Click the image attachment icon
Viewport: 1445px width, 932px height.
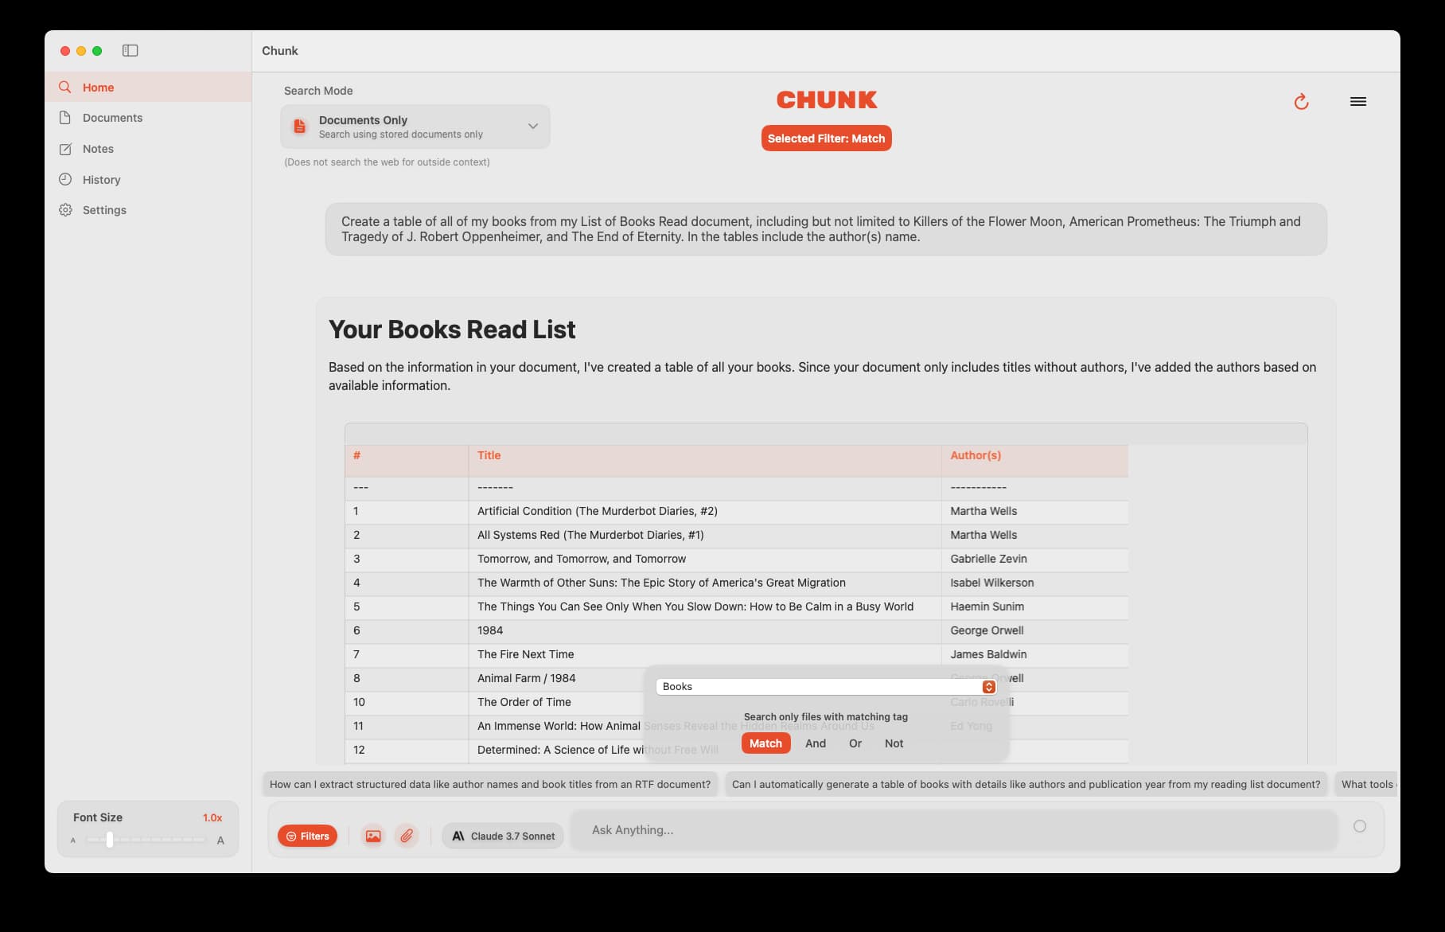tap(373, 836)
